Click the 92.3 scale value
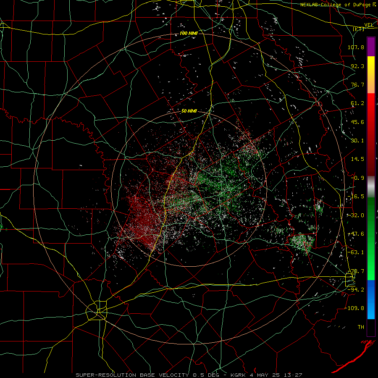Screen dimensions: 378x378 click(357, 66)
